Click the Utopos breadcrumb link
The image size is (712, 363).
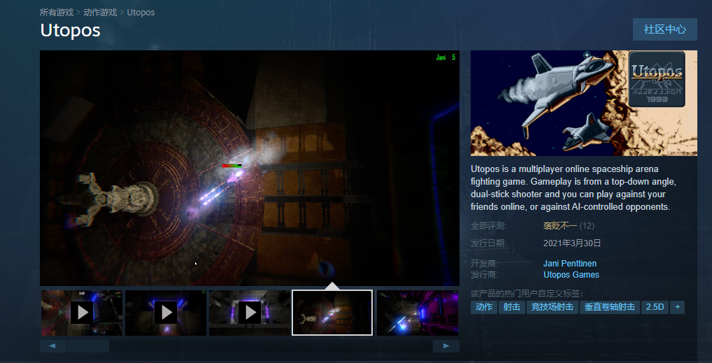point(141,13)
